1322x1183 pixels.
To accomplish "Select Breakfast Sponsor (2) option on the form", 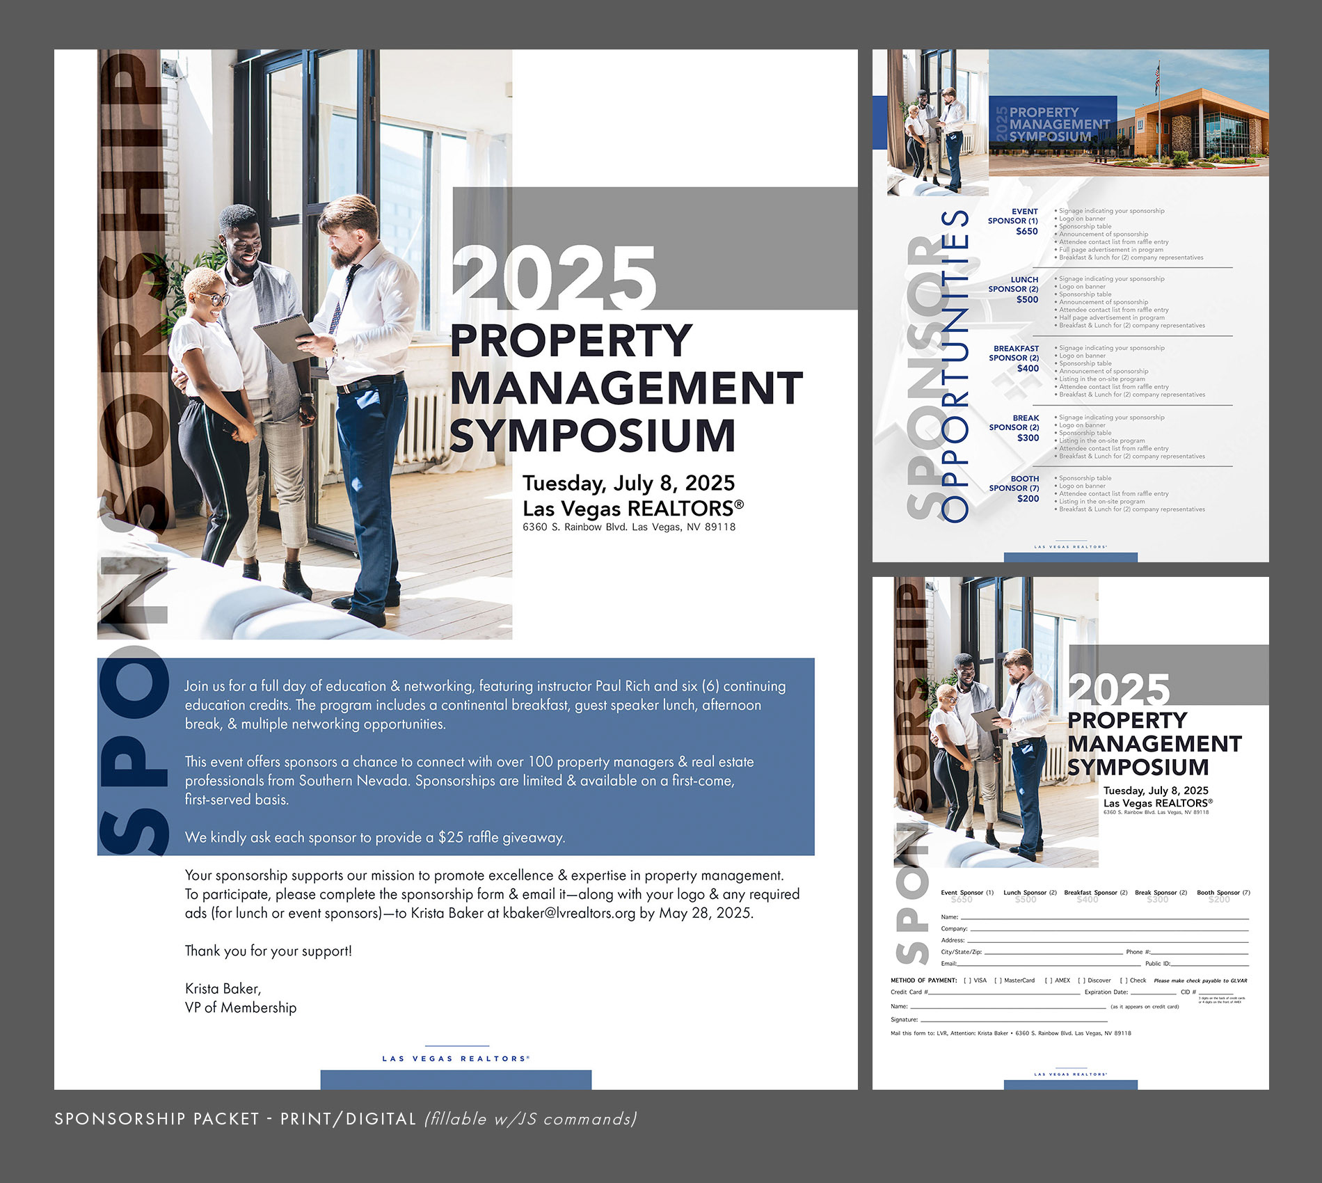I will coord(1096,893).
